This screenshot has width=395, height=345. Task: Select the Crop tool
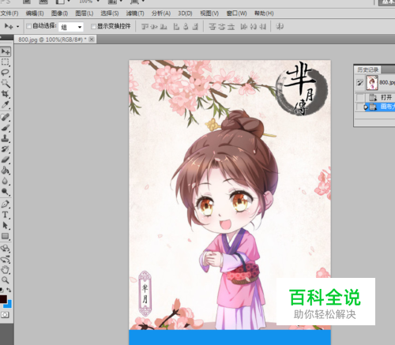[6, 94]
